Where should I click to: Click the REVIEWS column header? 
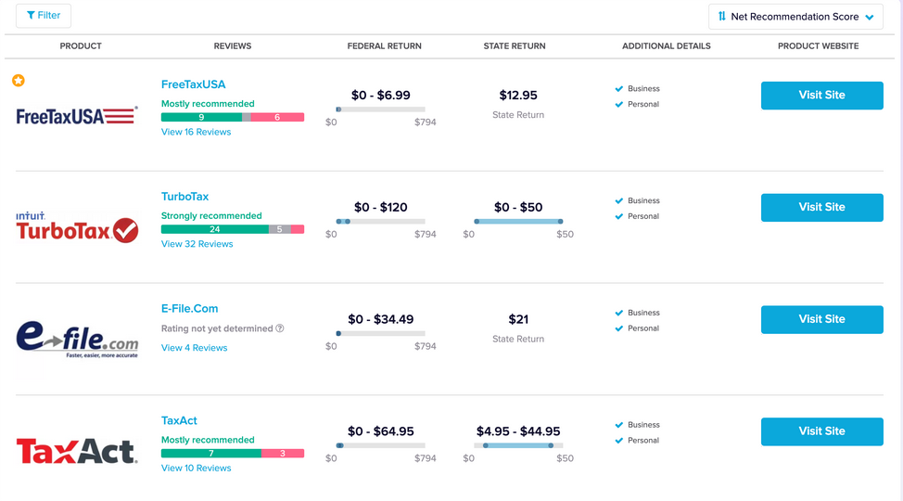click(233, 46)
